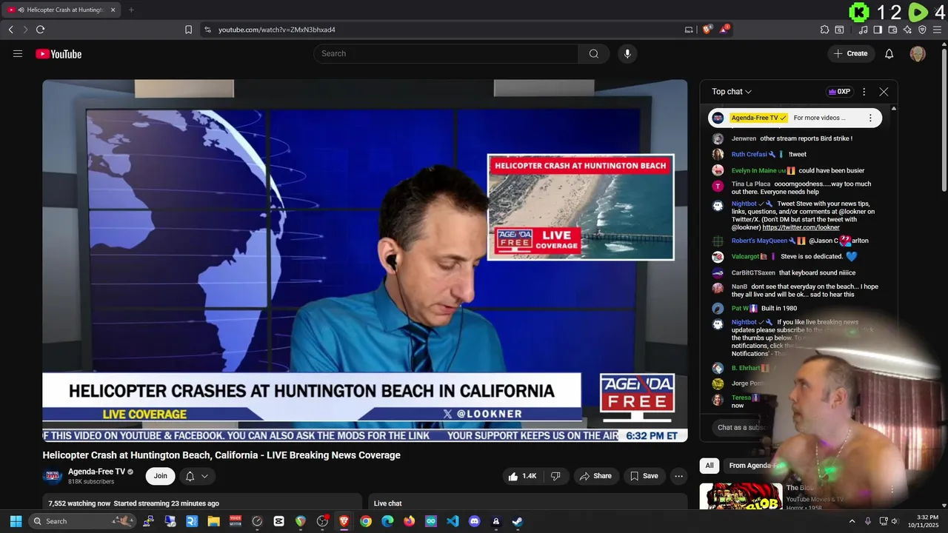The height and width of the screenshot is (533, 948).
Task: Click the Create button
Action: (x=850, y=53)
